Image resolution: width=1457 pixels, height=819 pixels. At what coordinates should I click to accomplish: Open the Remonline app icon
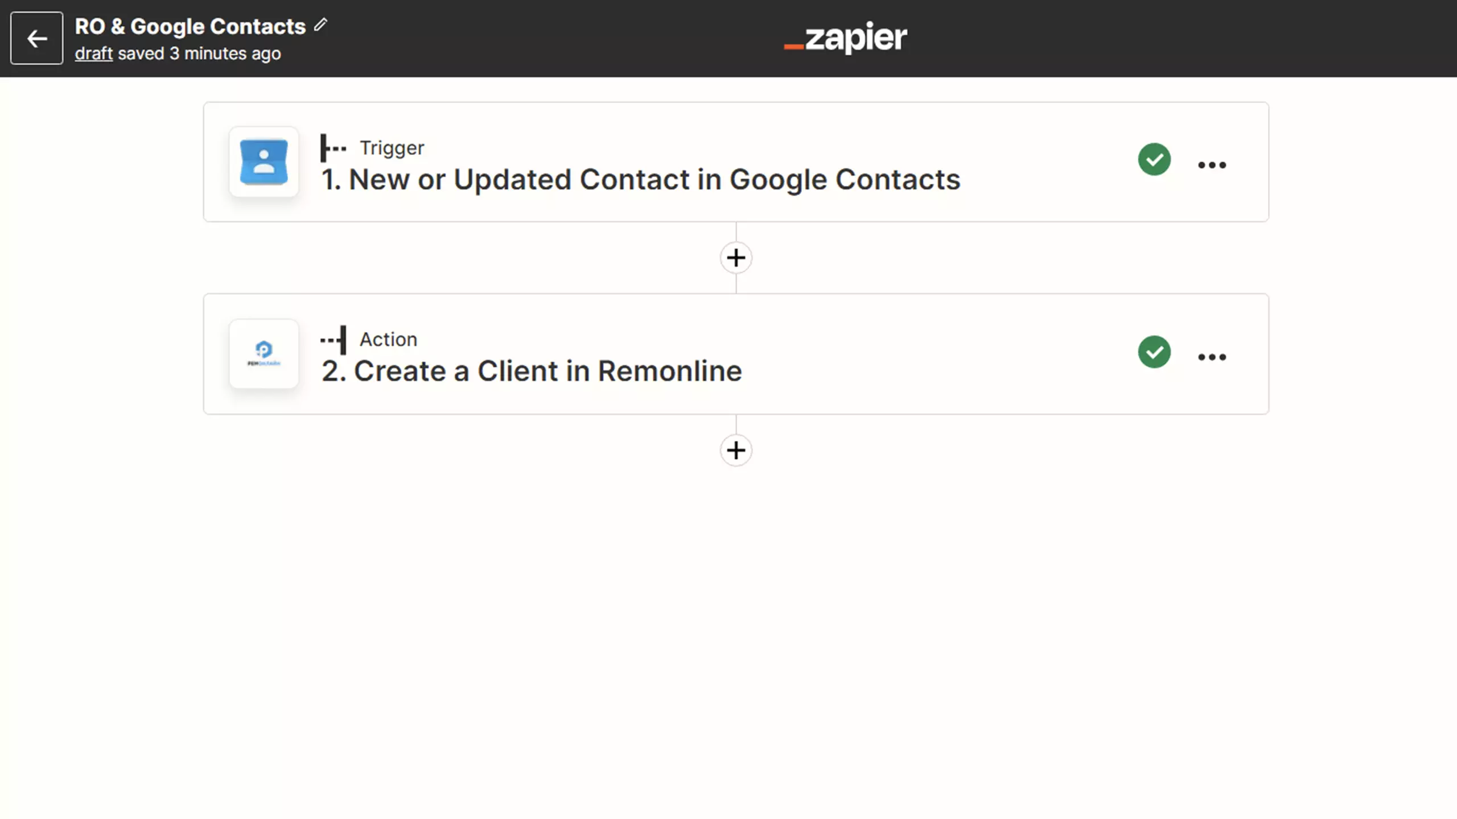point(264,354)
